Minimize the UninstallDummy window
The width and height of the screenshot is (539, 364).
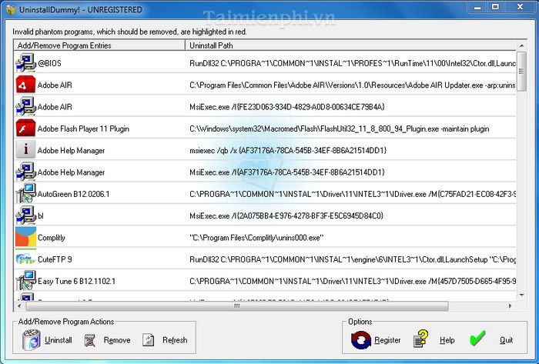click(x=478, y=7)
